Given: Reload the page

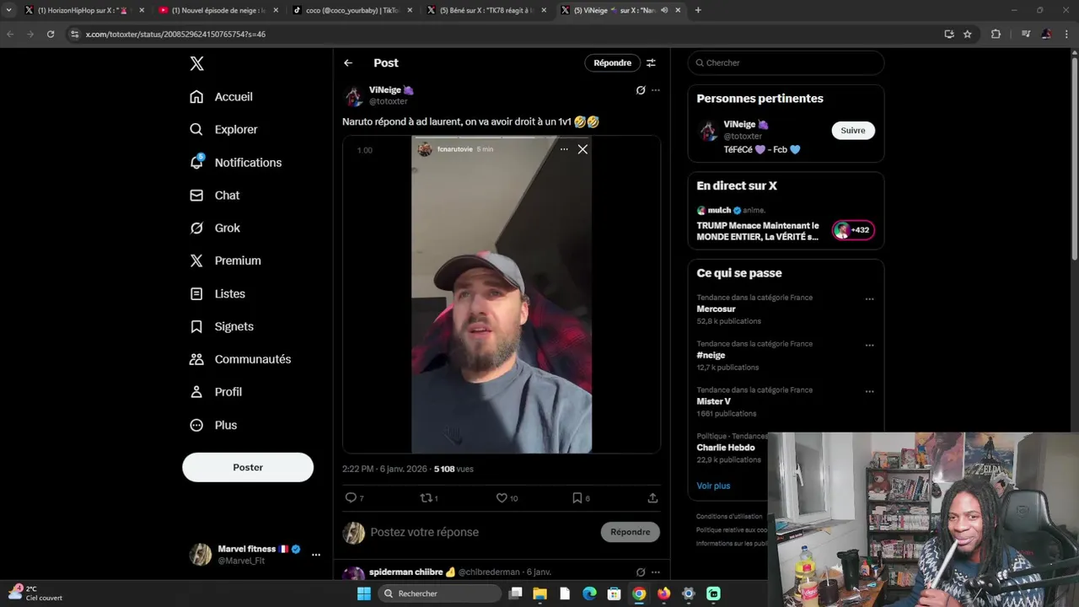Looking at the screenshot, I should [x=51, y=34].
